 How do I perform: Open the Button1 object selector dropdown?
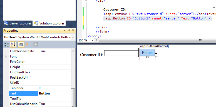pyautogui.click(x=73, y=37)
